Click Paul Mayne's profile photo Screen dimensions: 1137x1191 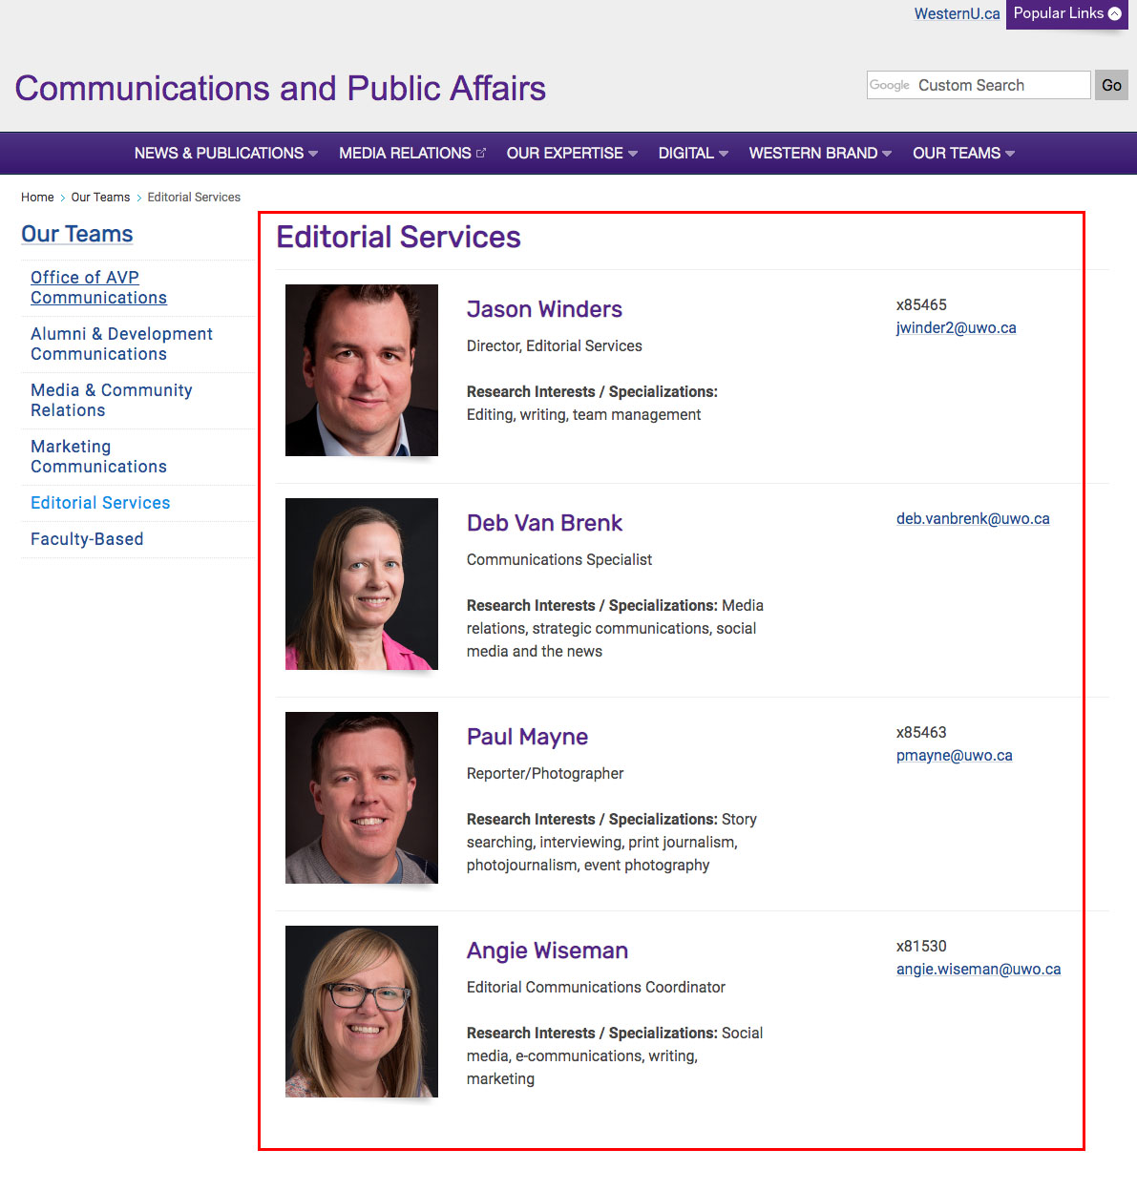click(362, 798)
